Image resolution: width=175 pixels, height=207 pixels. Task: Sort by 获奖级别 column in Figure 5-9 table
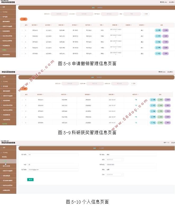tap(90, 95)
